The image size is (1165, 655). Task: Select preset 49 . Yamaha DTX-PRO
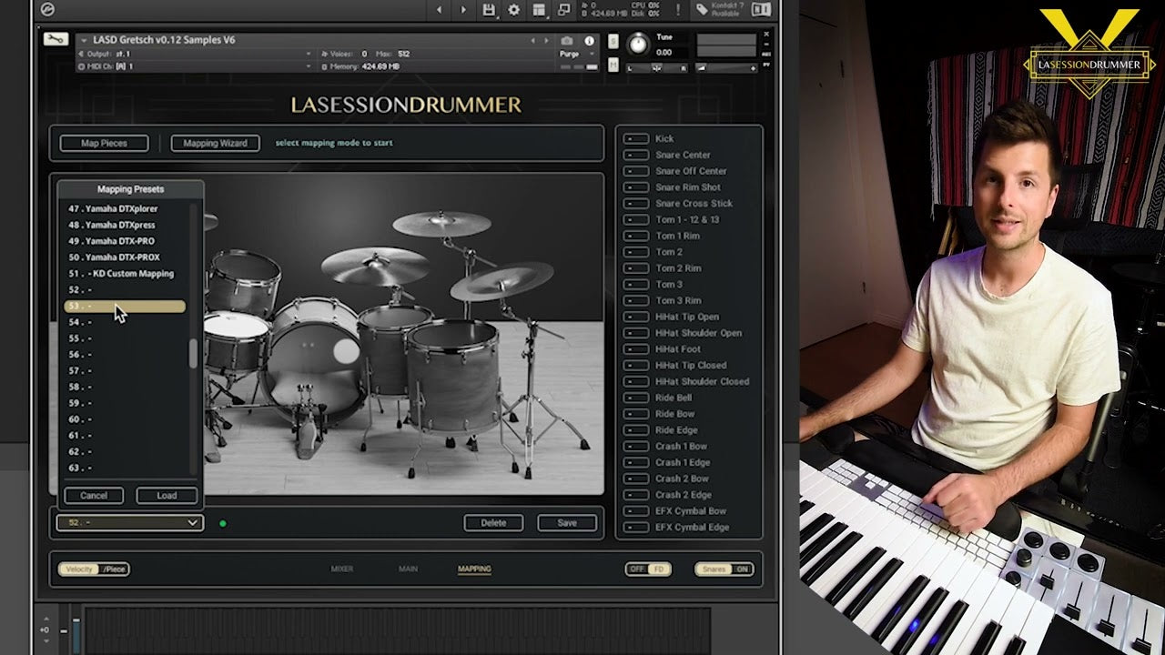126,241
